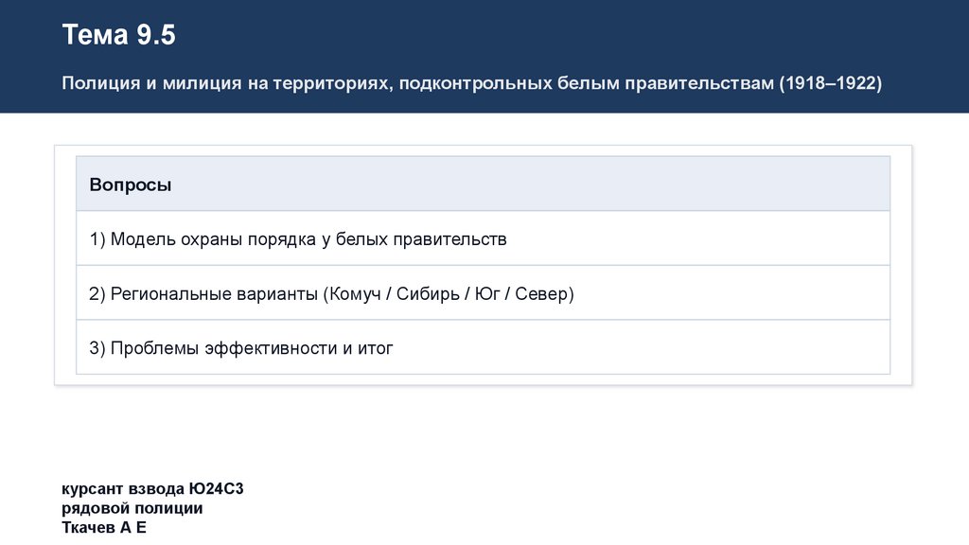Click the word "итог" in question 3
This screenshot has height=545, width=969.
(375, 348)
